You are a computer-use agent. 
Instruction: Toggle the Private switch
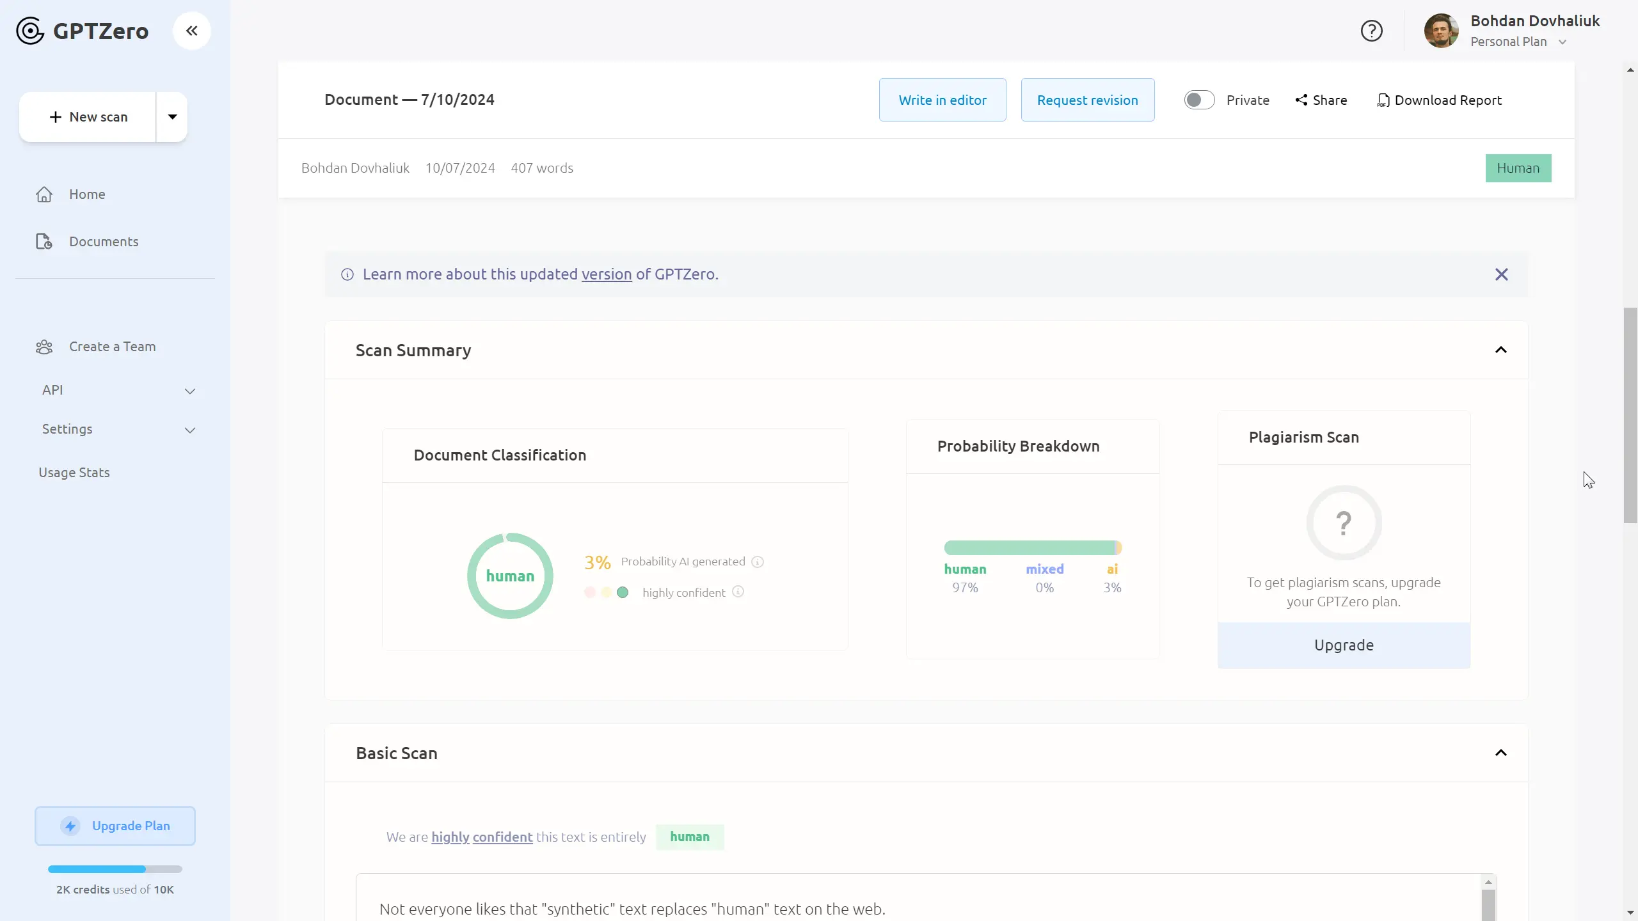click(1199, 100)
